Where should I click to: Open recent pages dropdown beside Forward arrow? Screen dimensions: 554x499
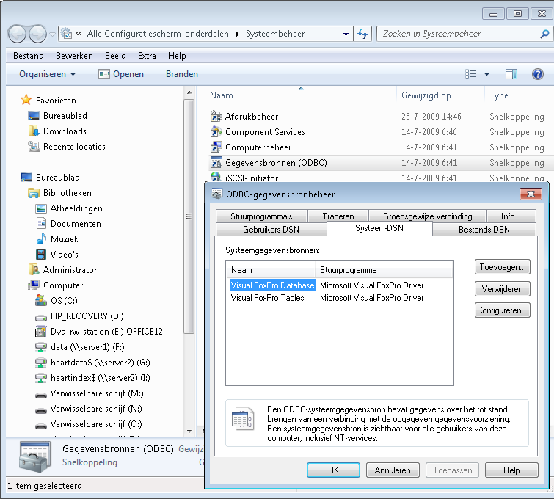click(x=52, y=34)
